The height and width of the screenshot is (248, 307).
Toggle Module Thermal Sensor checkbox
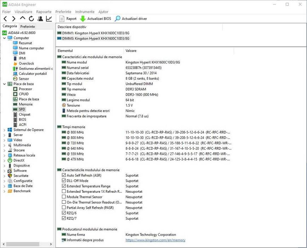(x=64, y=197)
